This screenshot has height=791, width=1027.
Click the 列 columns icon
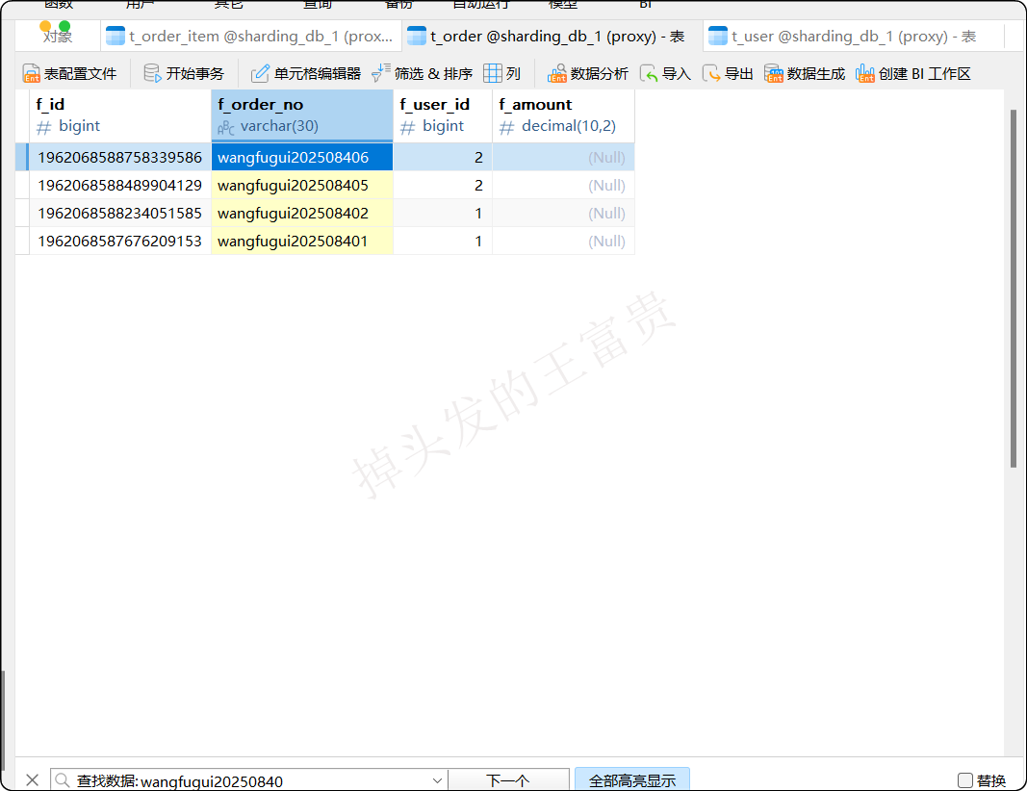(x=493, y=73)
